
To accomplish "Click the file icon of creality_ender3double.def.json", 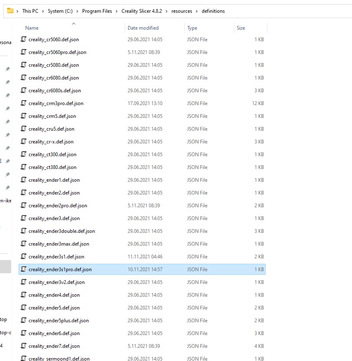I will tap(24, 231).
